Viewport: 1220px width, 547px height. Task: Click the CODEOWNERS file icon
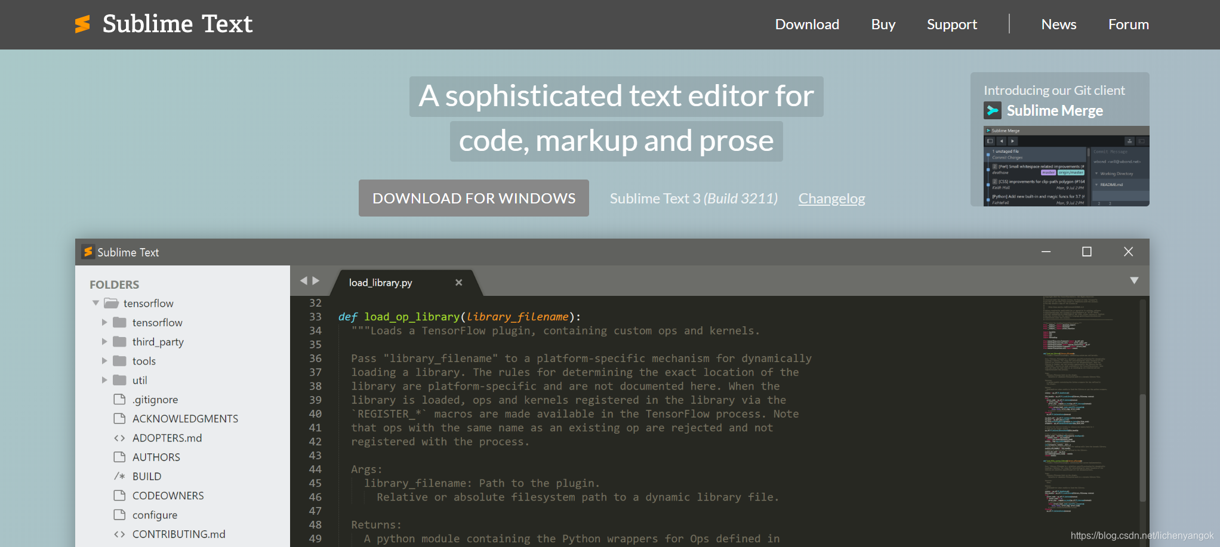[119, 495]
